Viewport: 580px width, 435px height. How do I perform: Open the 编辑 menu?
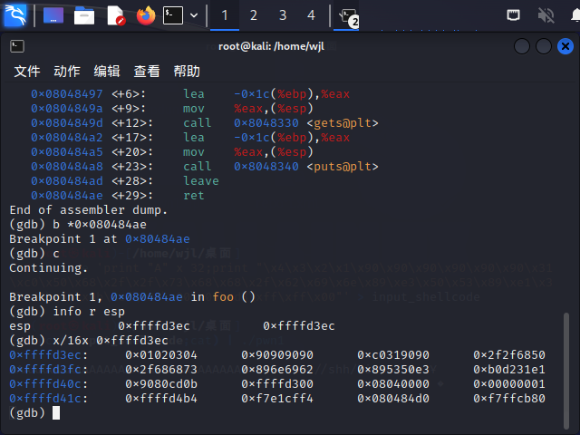point(107,71)
